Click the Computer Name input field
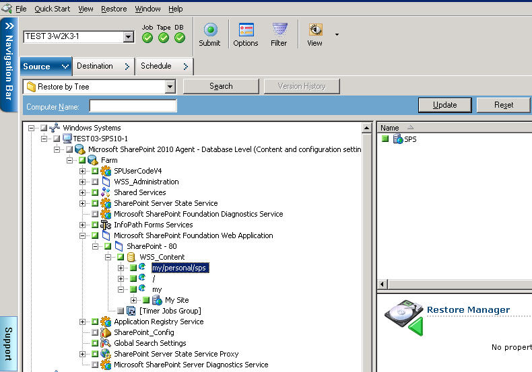The height and width of the screenshot is (372, 532). (x=133, y=106)
